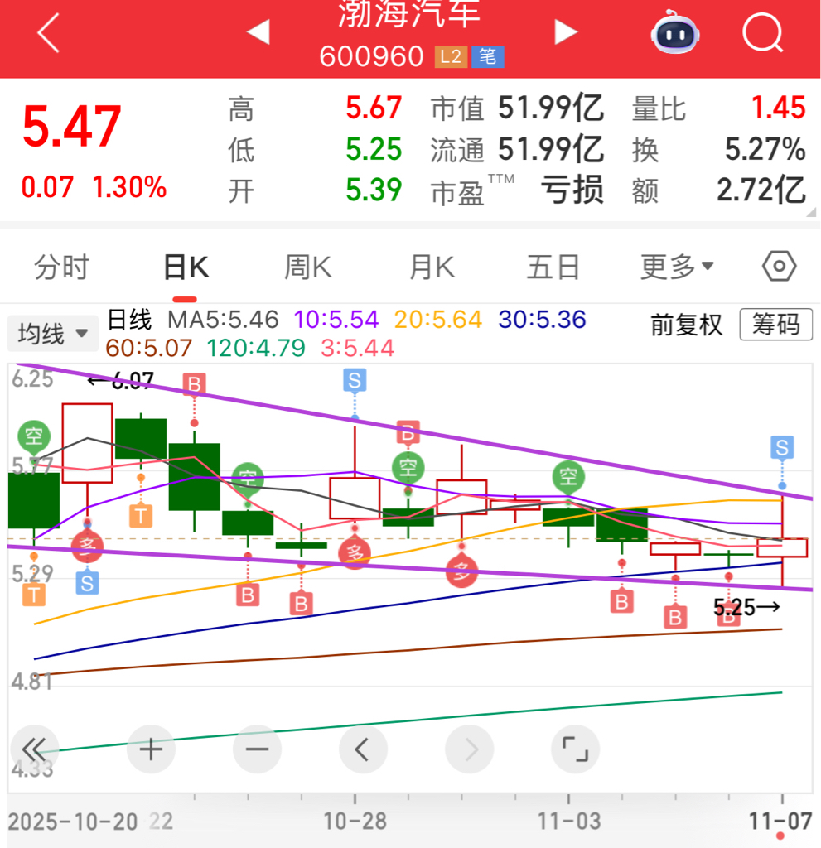Select the 月K tab
Viewport: 821px width, 848px height.
tap(432, 267)
